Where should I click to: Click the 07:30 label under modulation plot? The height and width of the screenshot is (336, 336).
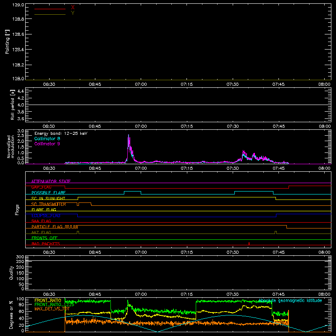pos(233,168)
